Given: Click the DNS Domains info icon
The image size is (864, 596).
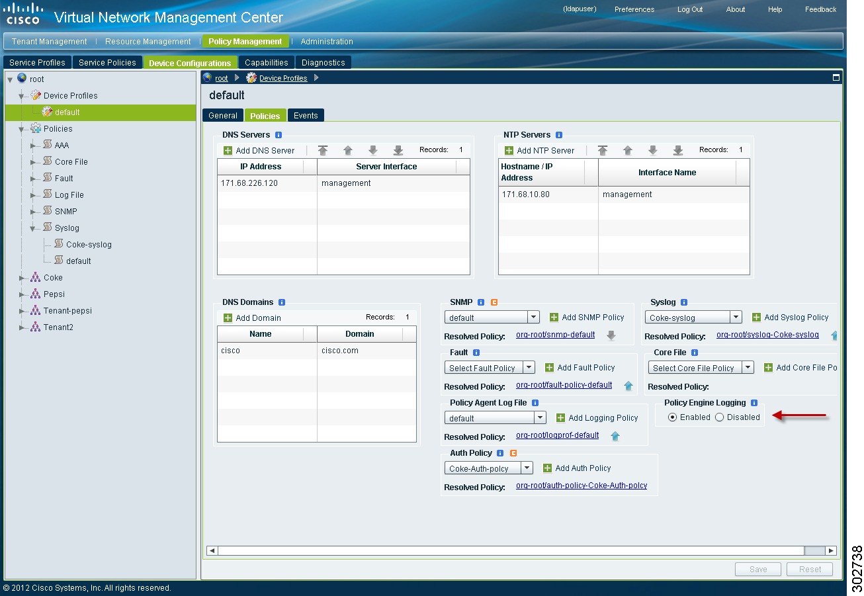Looking at the screenshot, I should pyautogui.click(x=282, y=302).
